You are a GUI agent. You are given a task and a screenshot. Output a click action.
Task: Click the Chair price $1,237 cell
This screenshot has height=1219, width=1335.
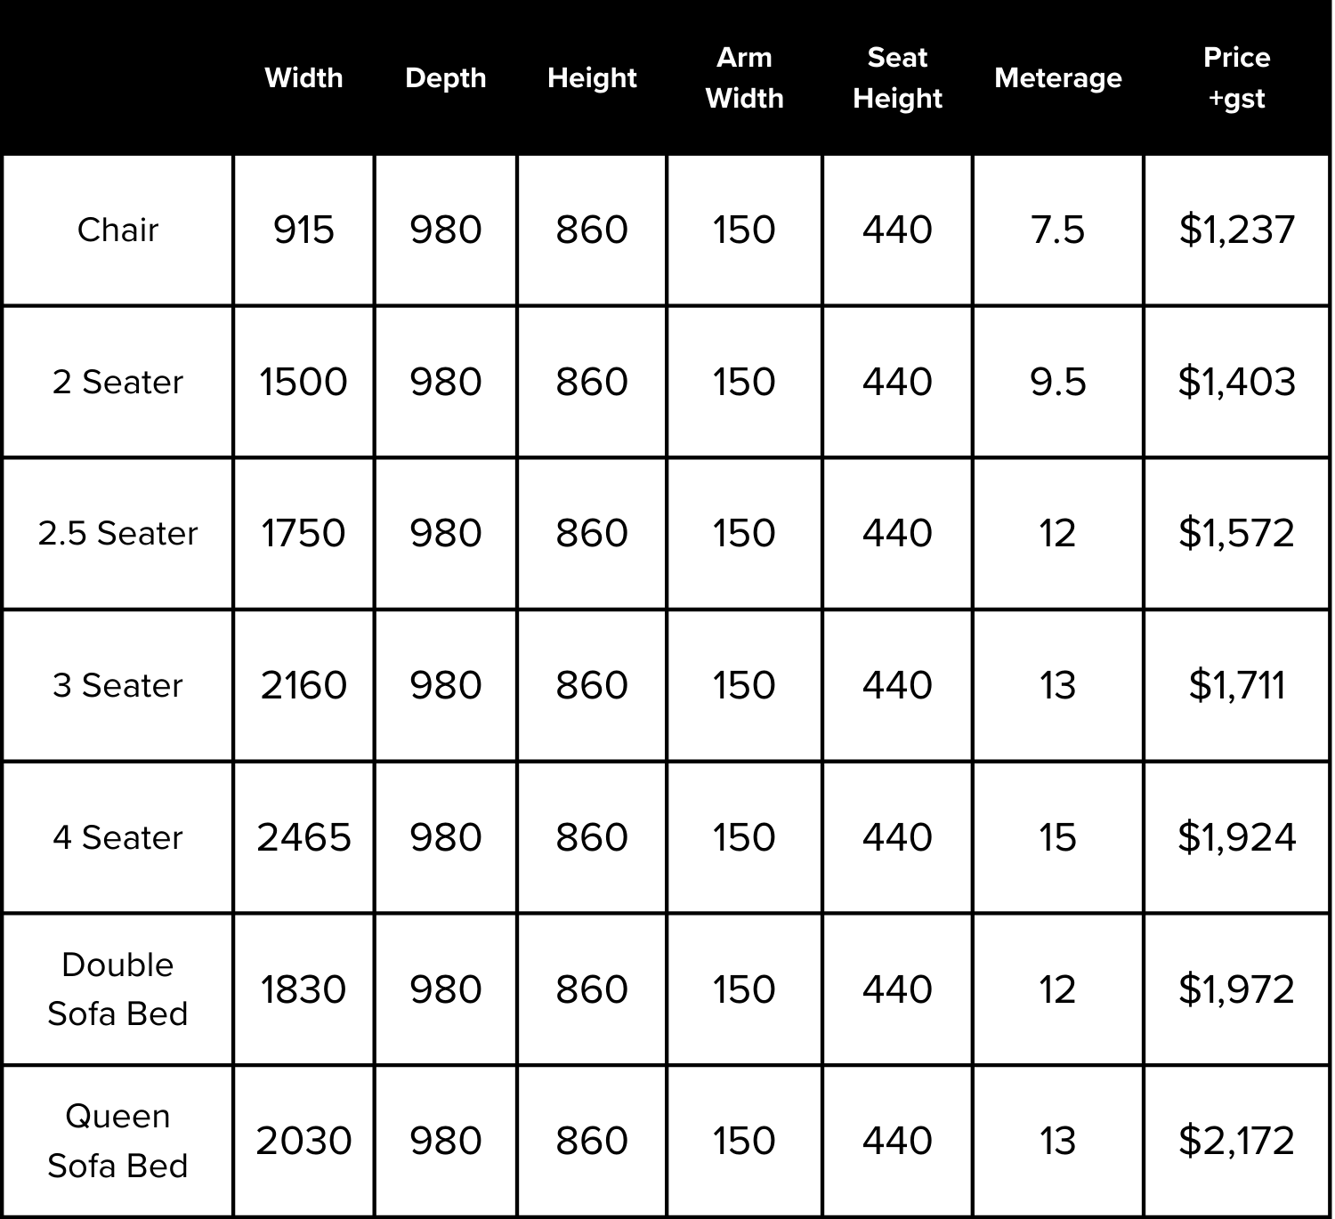coord(1236,230)
